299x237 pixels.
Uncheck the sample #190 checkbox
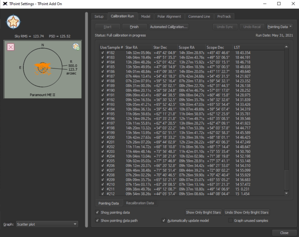tap(103, 90)
